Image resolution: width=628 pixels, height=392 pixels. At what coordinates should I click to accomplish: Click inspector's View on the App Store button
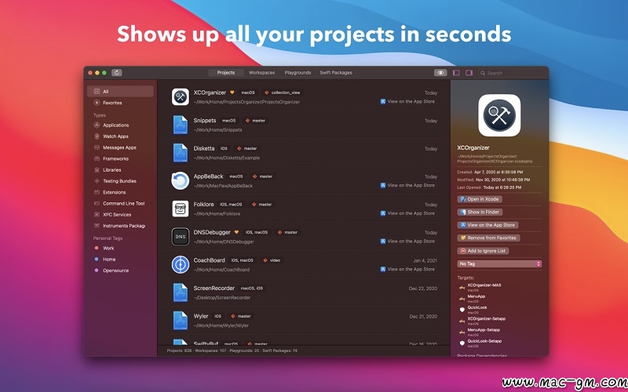tap(487, 225)
